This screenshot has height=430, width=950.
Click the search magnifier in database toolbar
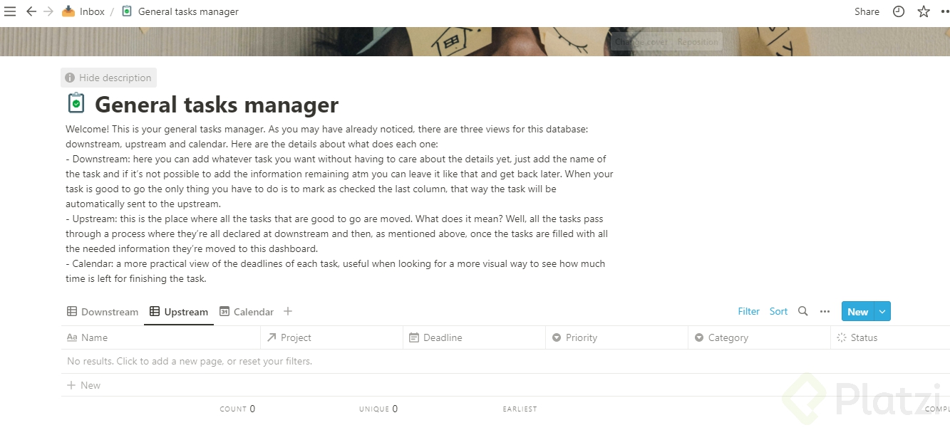click(803, 311)
